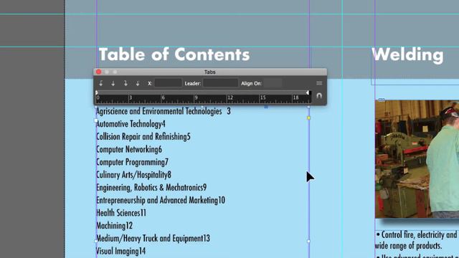
Task: Click the Welding heading
Action: coord(408,54)
